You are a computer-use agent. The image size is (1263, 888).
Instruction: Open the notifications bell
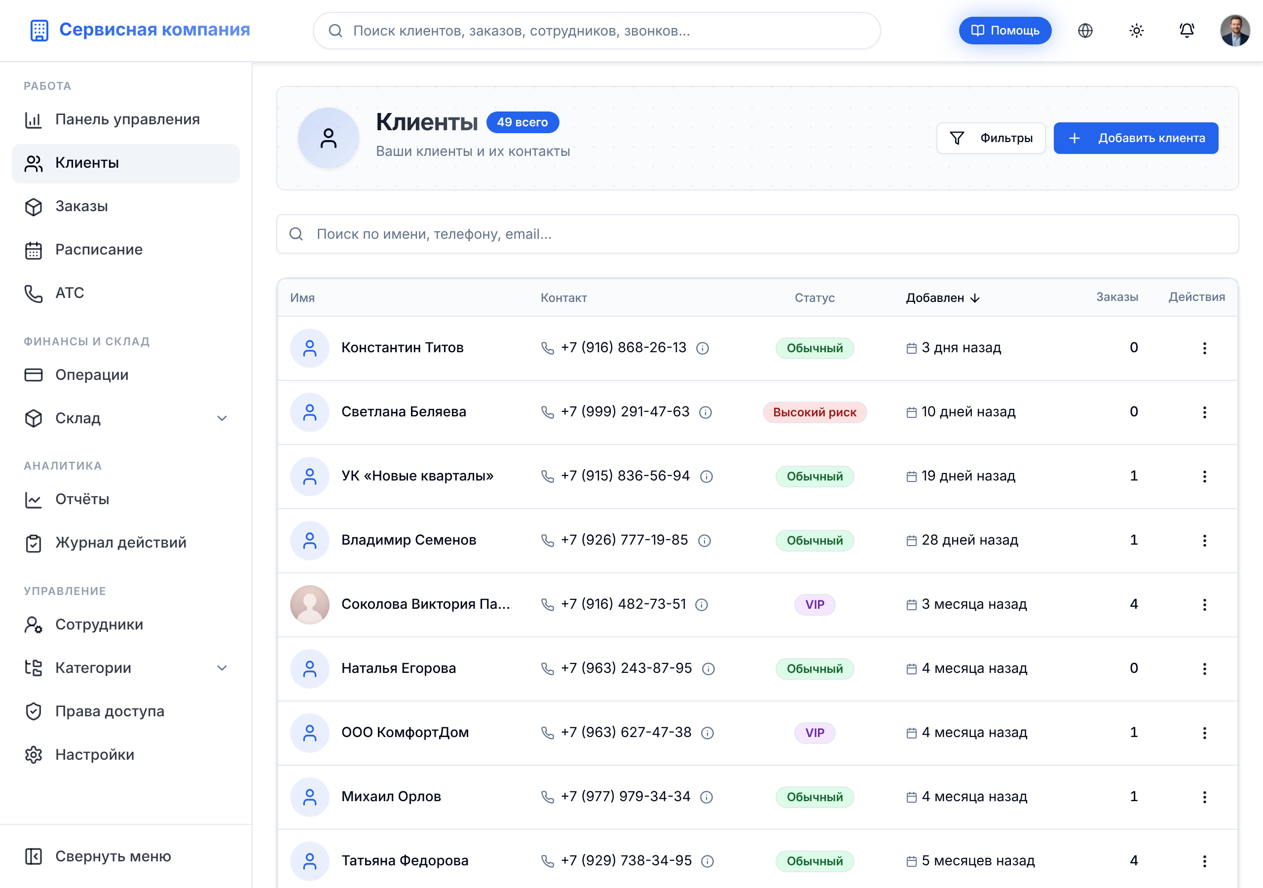tap(1187, 31)
